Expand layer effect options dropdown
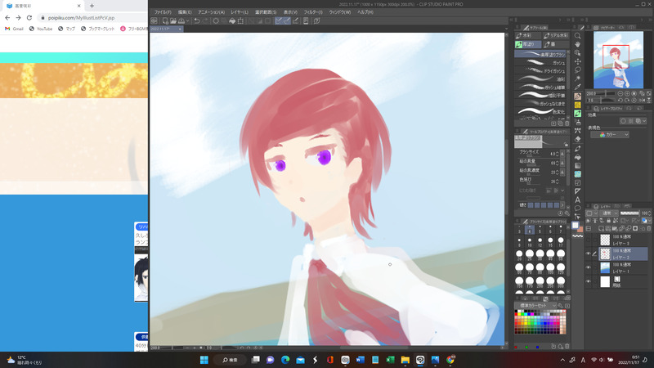This screenshot has height=368, width=654. [644, 121]
